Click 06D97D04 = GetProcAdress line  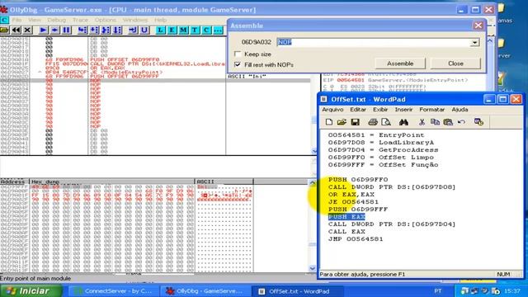tap(383, 150)
